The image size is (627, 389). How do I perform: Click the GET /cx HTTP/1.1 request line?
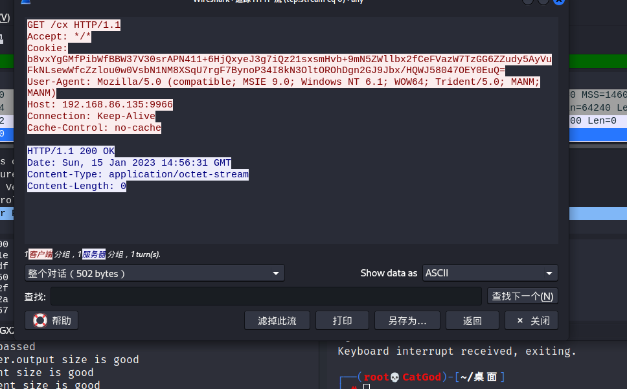tap(74, 25)
